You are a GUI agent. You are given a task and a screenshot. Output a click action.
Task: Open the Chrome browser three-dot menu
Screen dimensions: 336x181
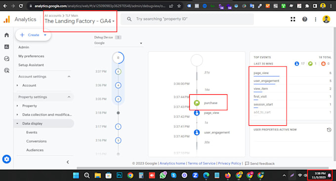[331, 6]
